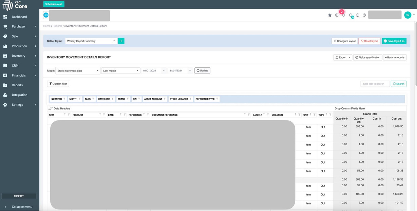The image size is (417, 211).
Task: Click the favorites star icon
Action: (329, 15)
